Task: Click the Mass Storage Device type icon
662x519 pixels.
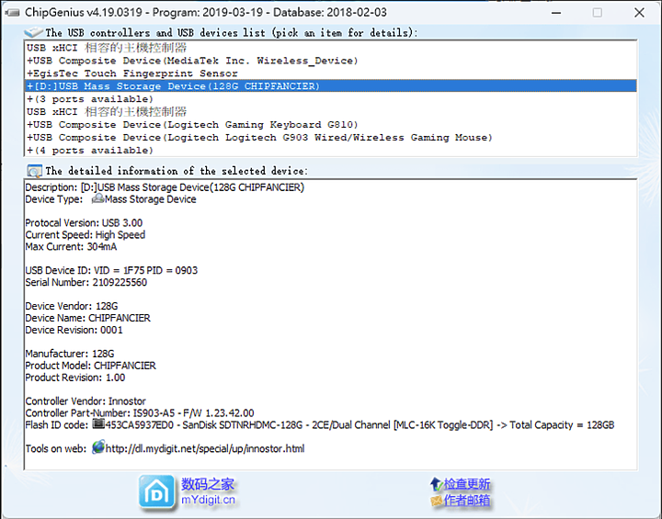Action: point(98,198)
